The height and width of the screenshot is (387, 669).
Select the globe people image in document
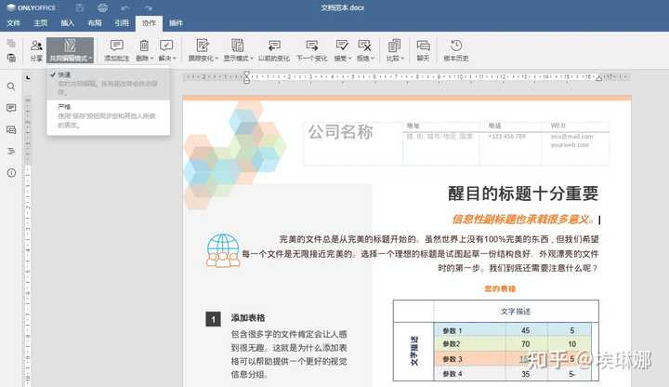(223, 250)
